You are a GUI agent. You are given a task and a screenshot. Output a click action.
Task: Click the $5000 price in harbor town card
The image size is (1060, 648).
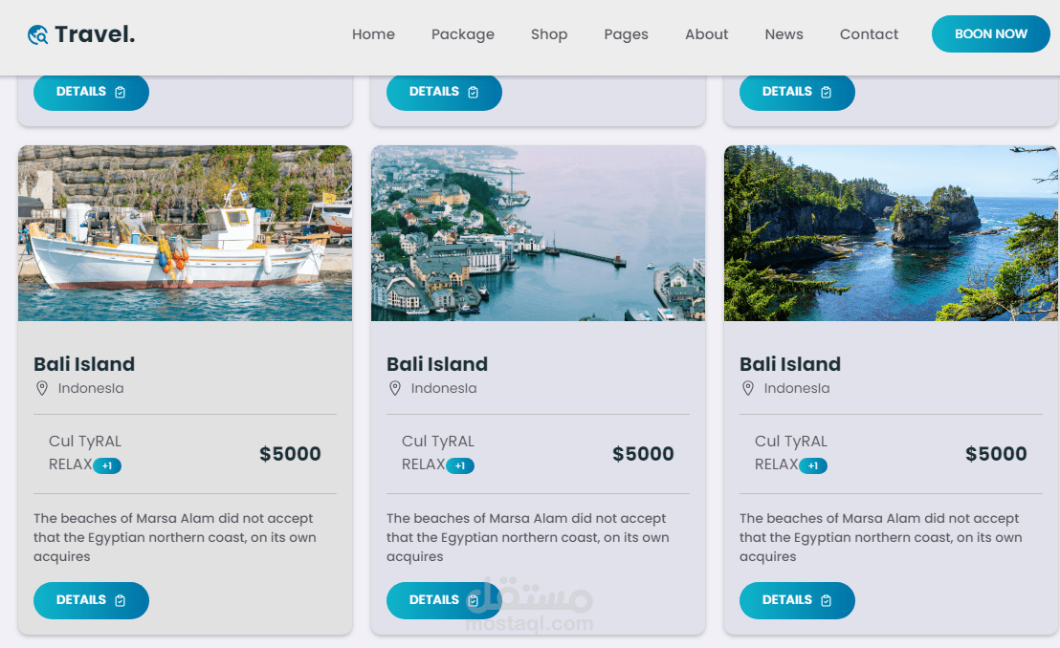643,454
